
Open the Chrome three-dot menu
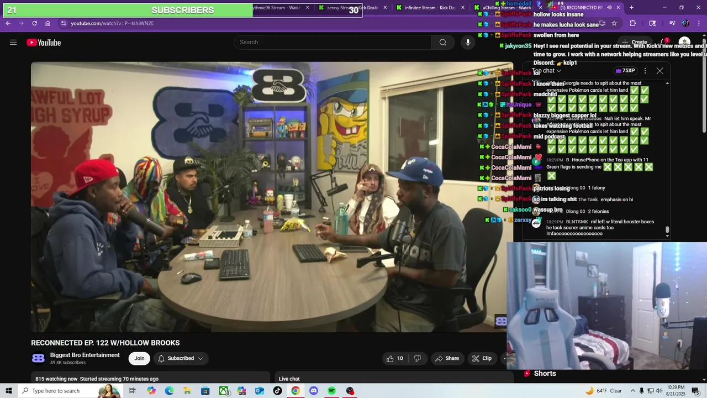coord(699,23)
